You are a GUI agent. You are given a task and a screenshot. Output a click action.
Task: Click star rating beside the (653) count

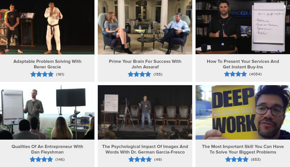click(237, 159)
